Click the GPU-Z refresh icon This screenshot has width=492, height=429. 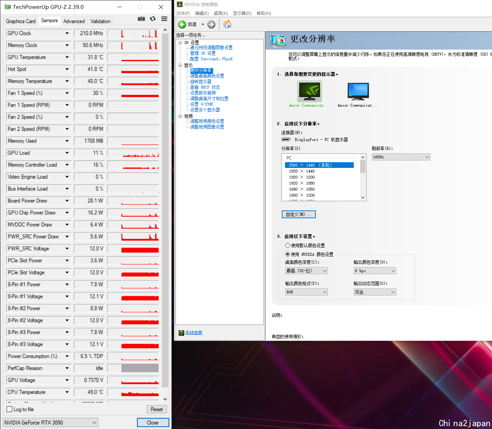tap(153, 19)
